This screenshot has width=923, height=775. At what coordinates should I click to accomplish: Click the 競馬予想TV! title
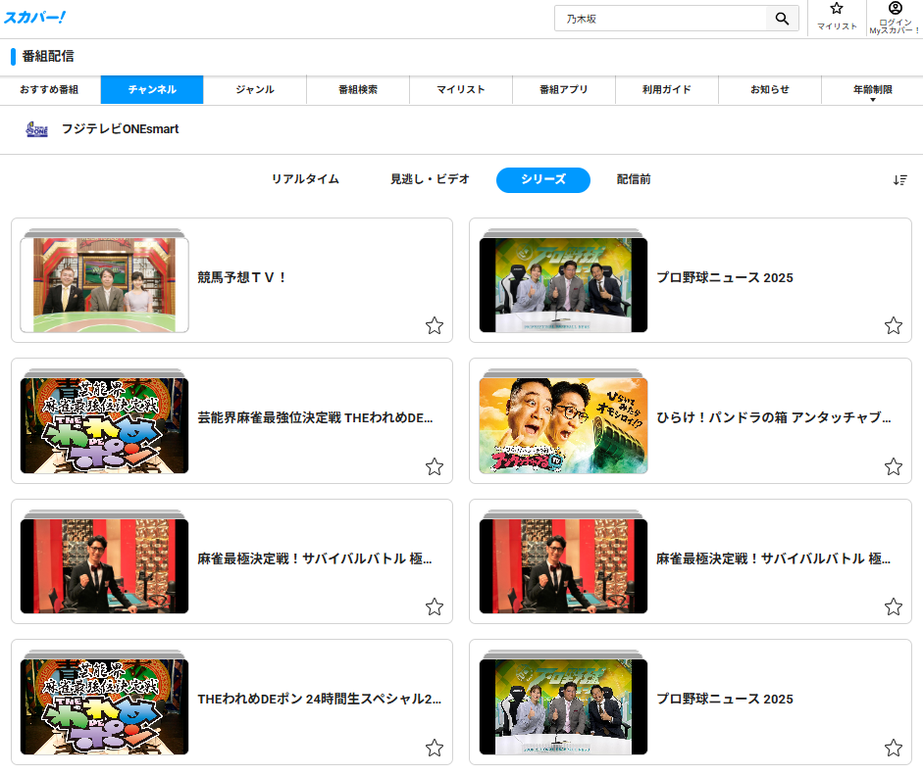[242, 277]
